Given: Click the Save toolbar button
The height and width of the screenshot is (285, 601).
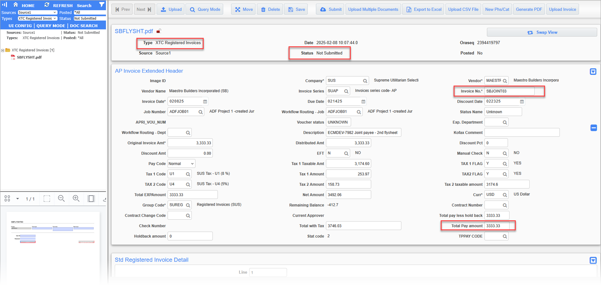Looking at the screenshot, I should pyautogui.click(x=296, y=9).
